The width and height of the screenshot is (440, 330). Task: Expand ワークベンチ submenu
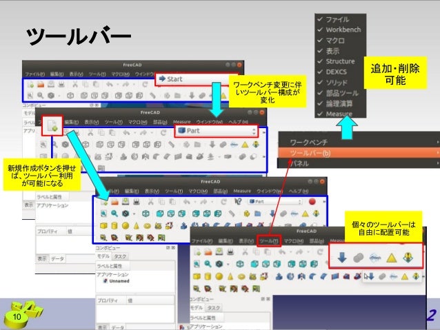(359, 142)
